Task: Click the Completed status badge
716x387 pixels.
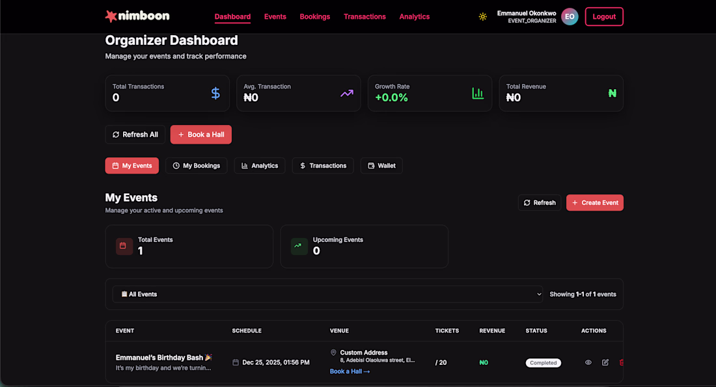Action: tap(544, 363)
